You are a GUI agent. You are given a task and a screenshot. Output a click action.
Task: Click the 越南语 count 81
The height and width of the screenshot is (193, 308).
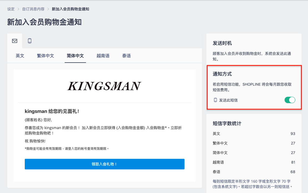tap(293, 162)
